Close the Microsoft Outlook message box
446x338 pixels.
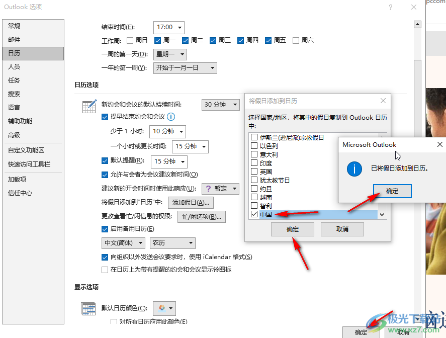440,144
